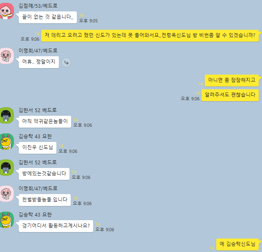This screenshot has height=252, width=262.
Task: Select the message 아직 악귀같은놈들이
Action: (x=45, y=122)
